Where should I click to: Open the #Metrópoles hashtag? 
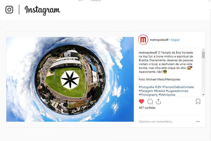(167, 95)
